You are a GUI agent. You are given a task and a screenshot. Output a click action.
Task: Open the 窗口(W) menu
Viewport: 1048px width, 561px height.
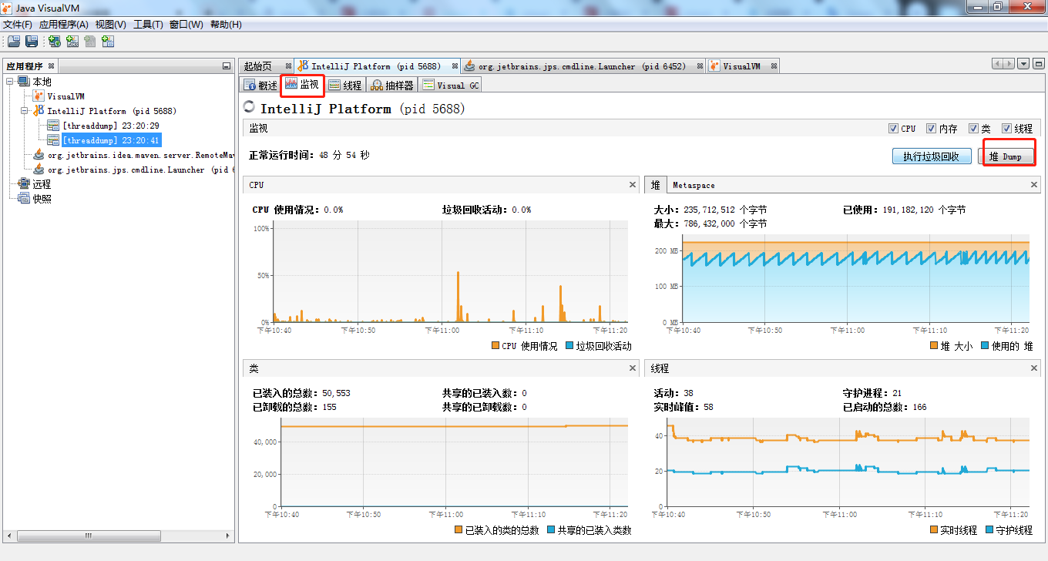click(186, 25)
